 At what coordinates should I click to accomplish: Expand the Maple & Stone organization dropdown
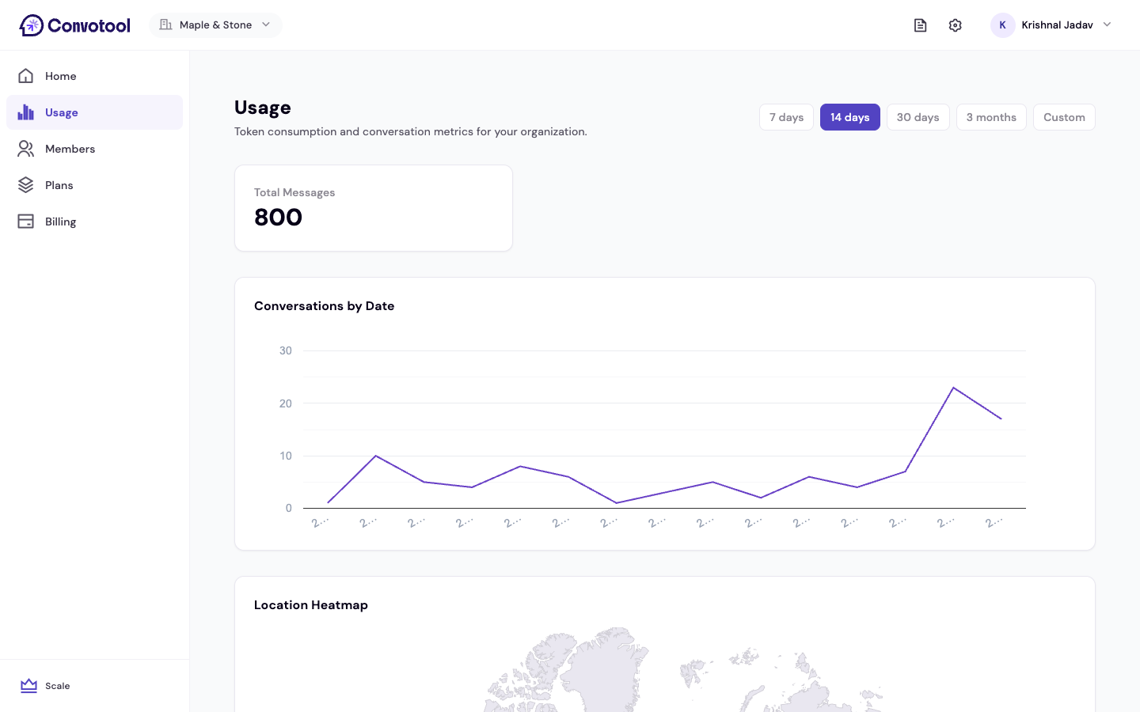pos(215,25)
